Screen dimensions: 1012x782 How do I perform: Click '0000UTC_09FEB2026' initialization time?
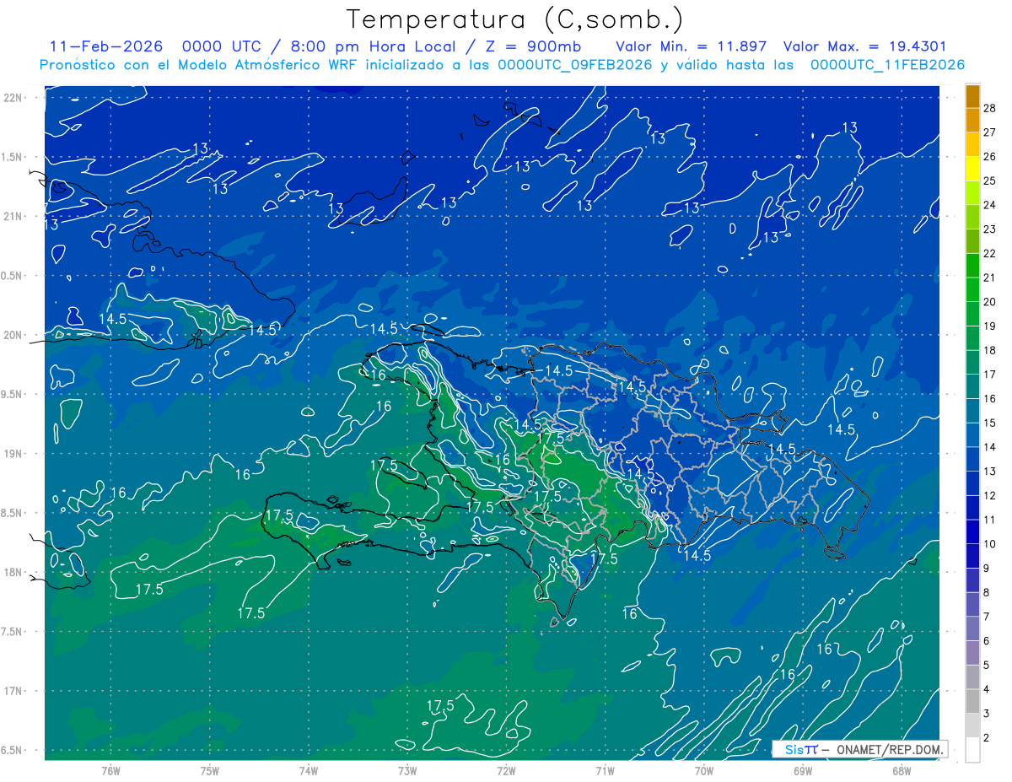pyautogui.click(x=575, y=65)
